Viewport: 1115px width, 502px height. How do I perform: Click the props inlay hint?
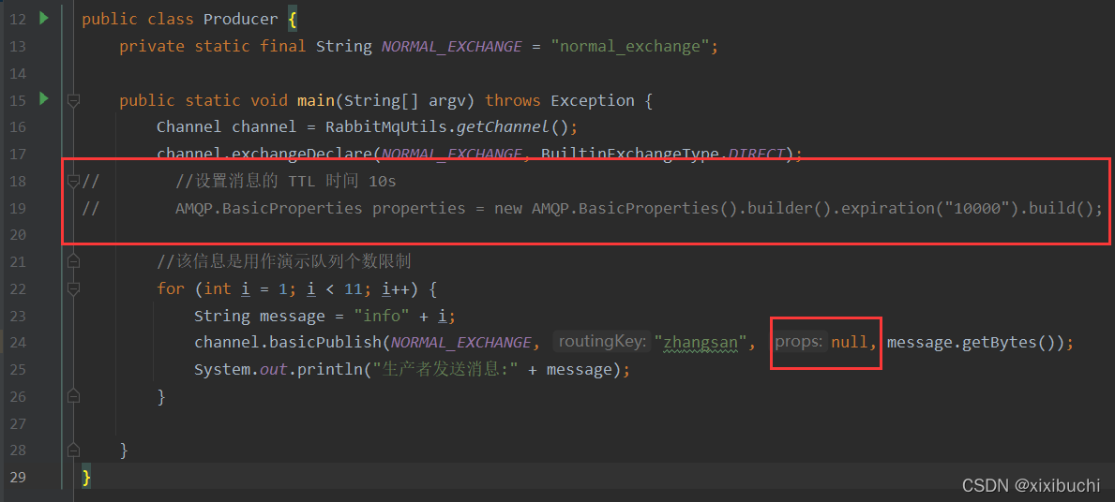[799, 342]
